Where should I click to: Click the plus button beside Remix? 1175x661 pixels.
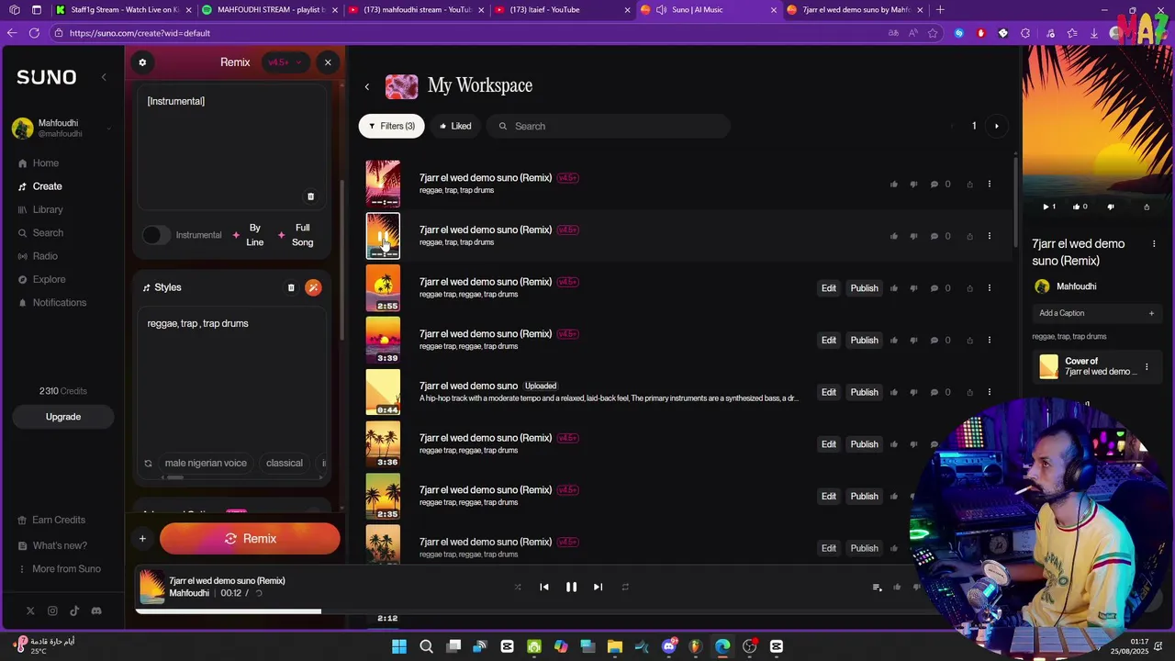(x=142, y=539)
